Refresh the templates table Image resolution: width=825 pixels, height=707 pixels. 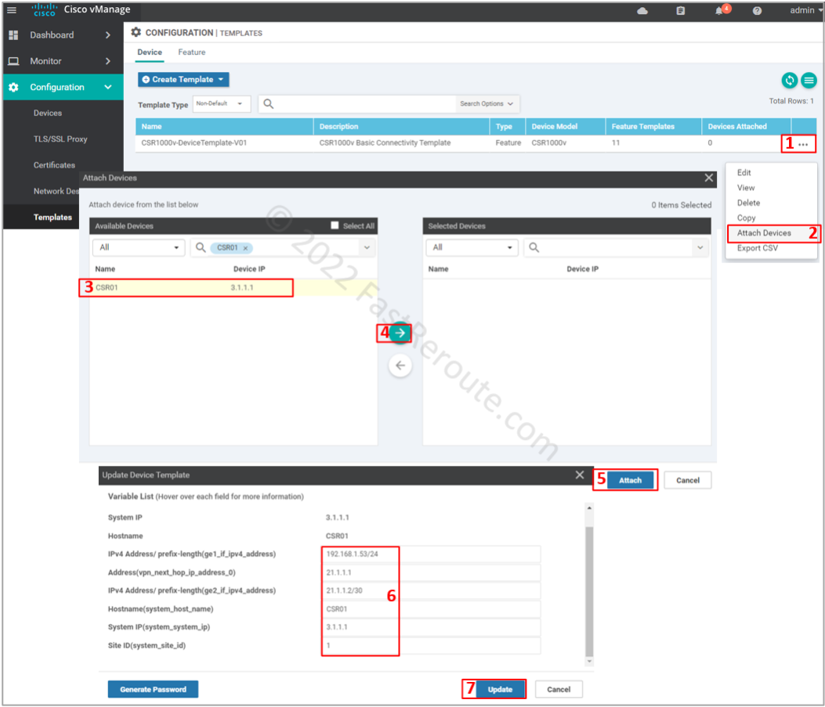(789, 80)
